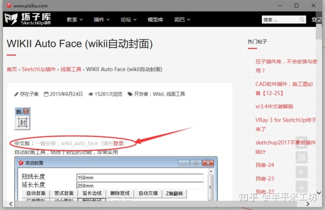This screenshot has width=325, height=210.
Task: Click the 存在子集 pencil icon
Action: [x=16, y=94]
